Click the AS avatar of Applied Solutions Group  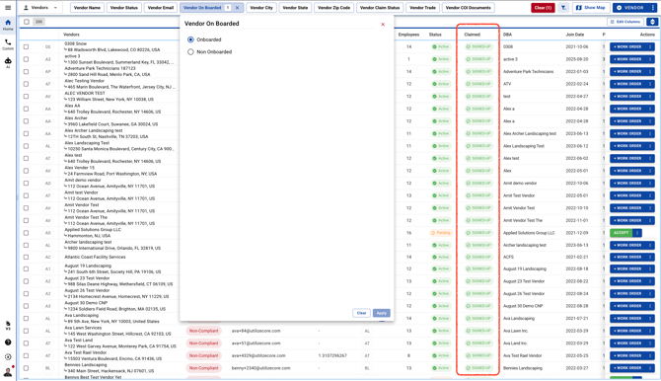coord(47,233)
